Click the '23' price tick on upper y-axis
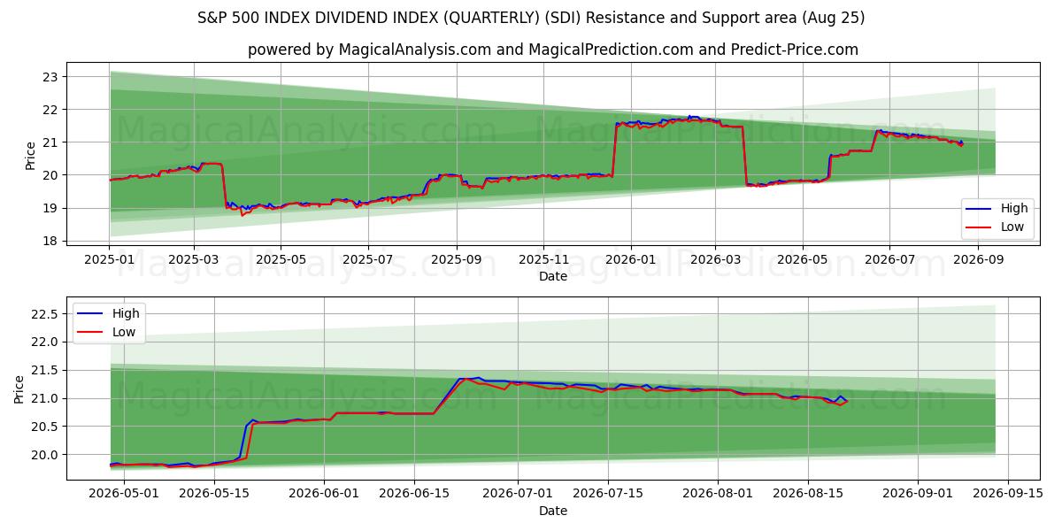The width and height of the screenshot is (1062, 531). pos(52,77)
